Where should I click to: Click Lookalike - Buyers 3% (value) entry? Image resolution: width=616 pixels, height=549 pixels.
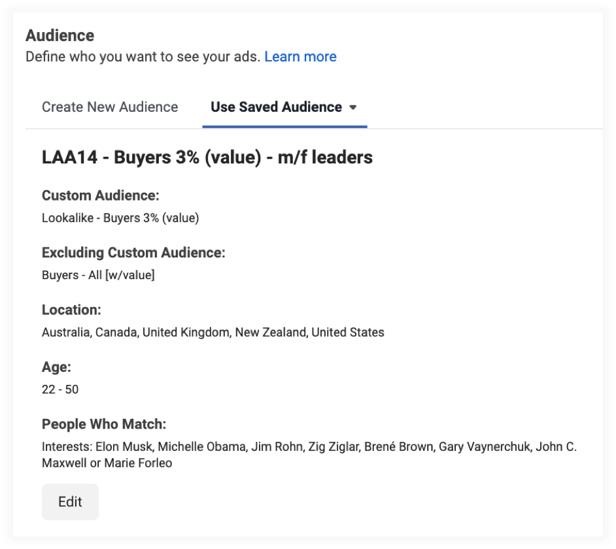(x=120, y=218)
